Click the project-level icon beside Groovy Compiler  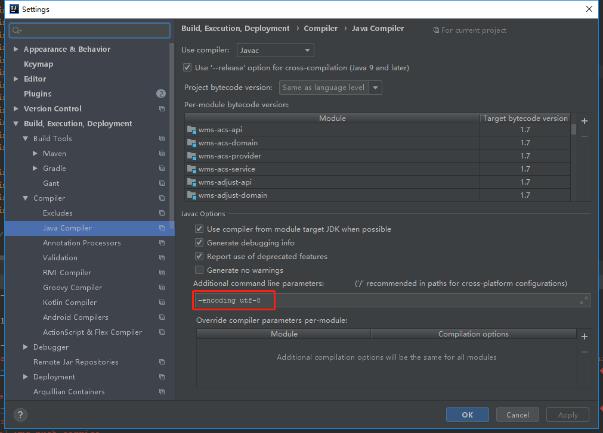[162, 288]
